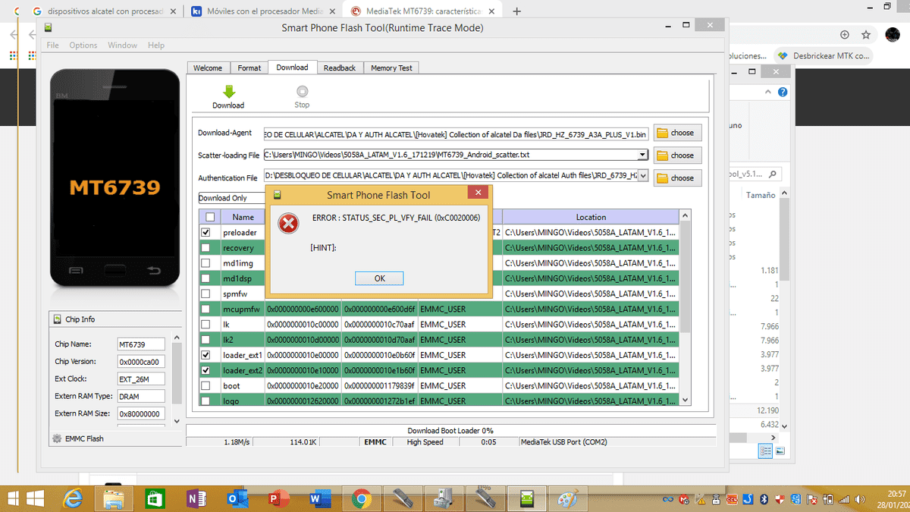Check the mcupmfw partition checkbox
The image size is (910, 512).
point(206,309)
